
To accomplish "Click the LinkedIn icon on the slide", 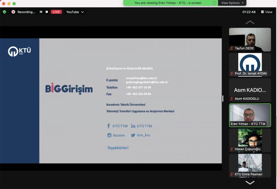I will click(x=133, y=126).
